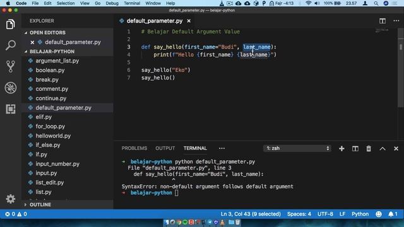Open the Edit menu

tap(47, 3)
